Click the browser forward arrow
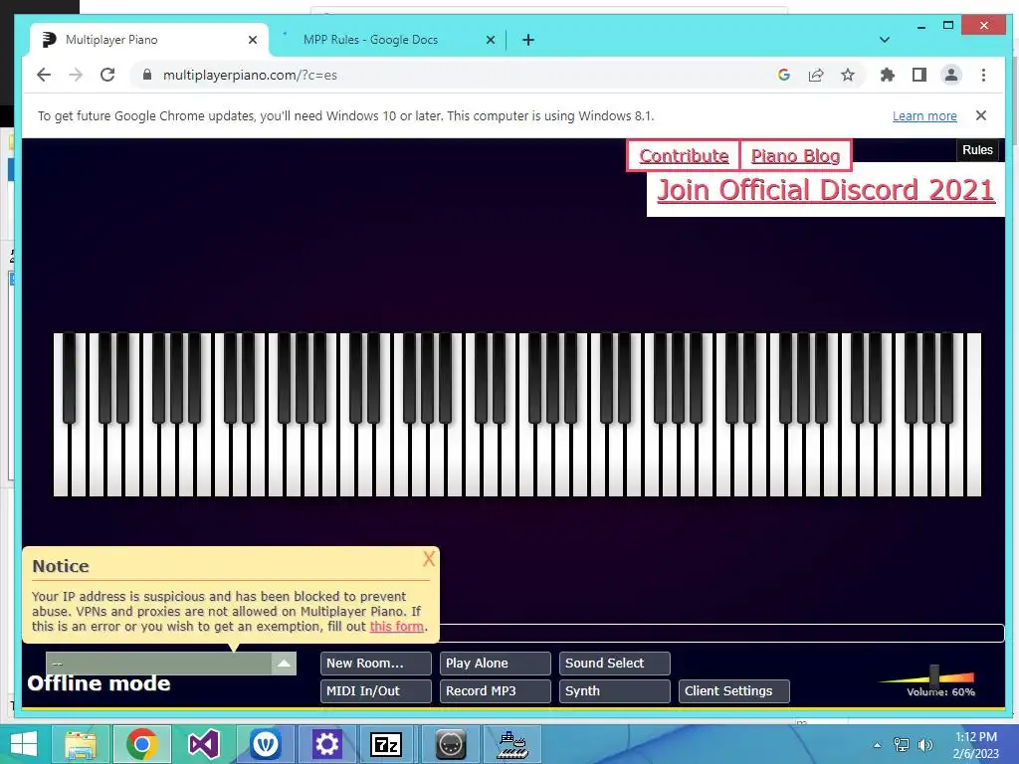This screenshot has width=1019, height=764. (76, 75)
